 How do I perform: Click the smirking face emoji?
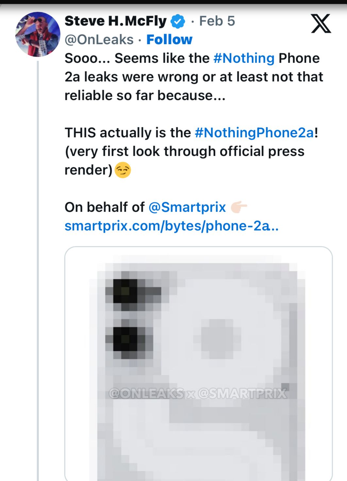coord(123,170)
